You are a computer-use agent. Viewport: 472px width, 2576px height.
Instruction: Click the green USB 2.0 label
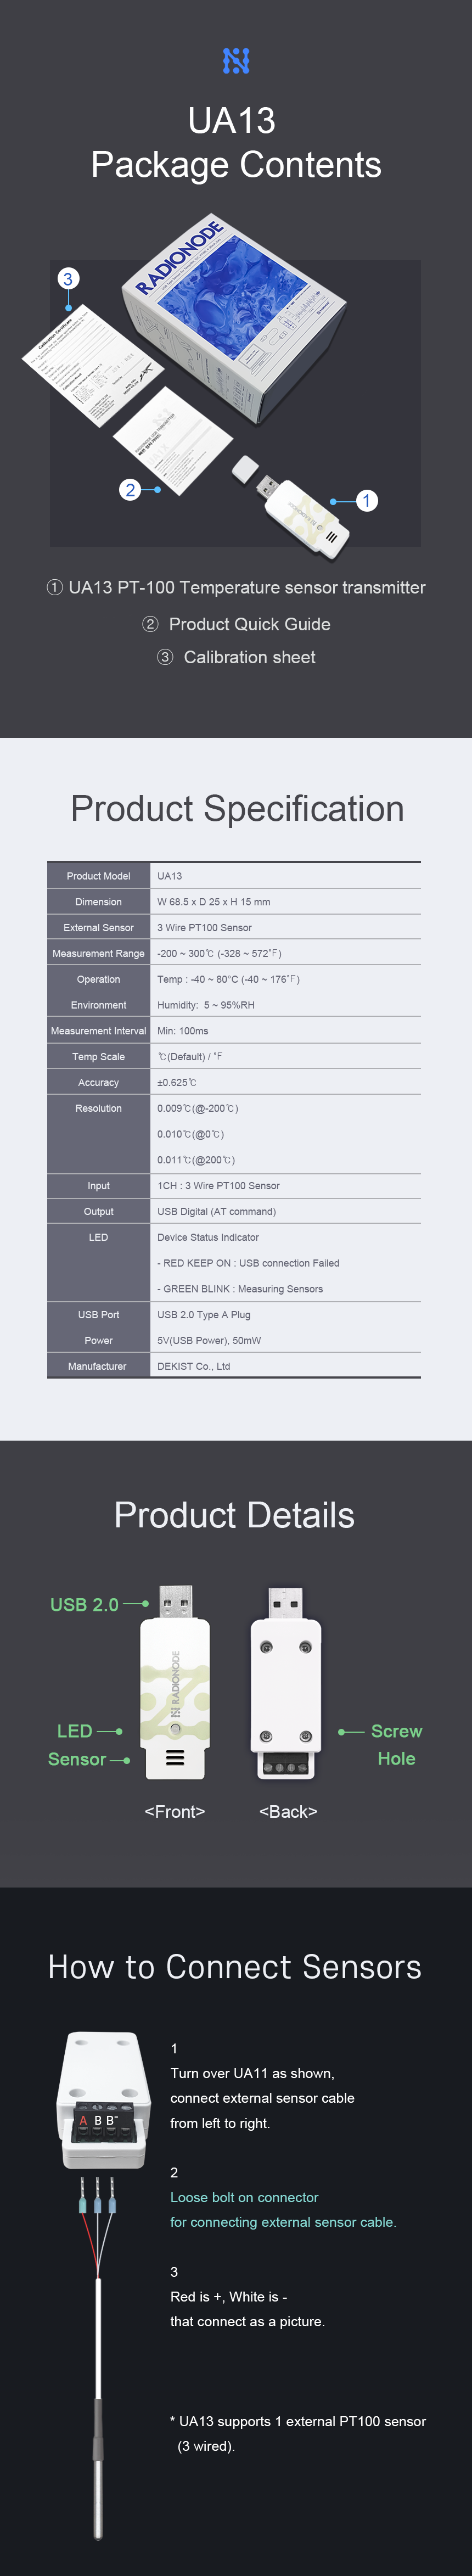click(x=84, y=1604)
